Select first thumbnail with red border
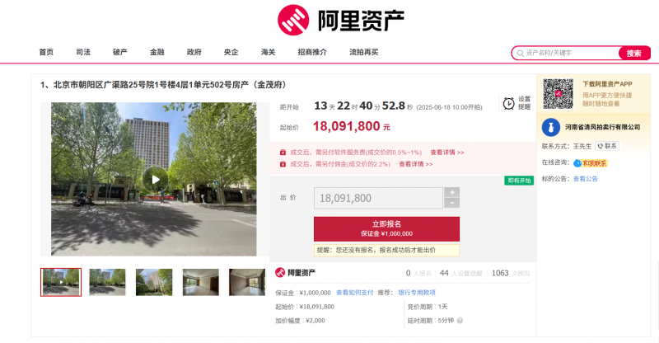 61,282
